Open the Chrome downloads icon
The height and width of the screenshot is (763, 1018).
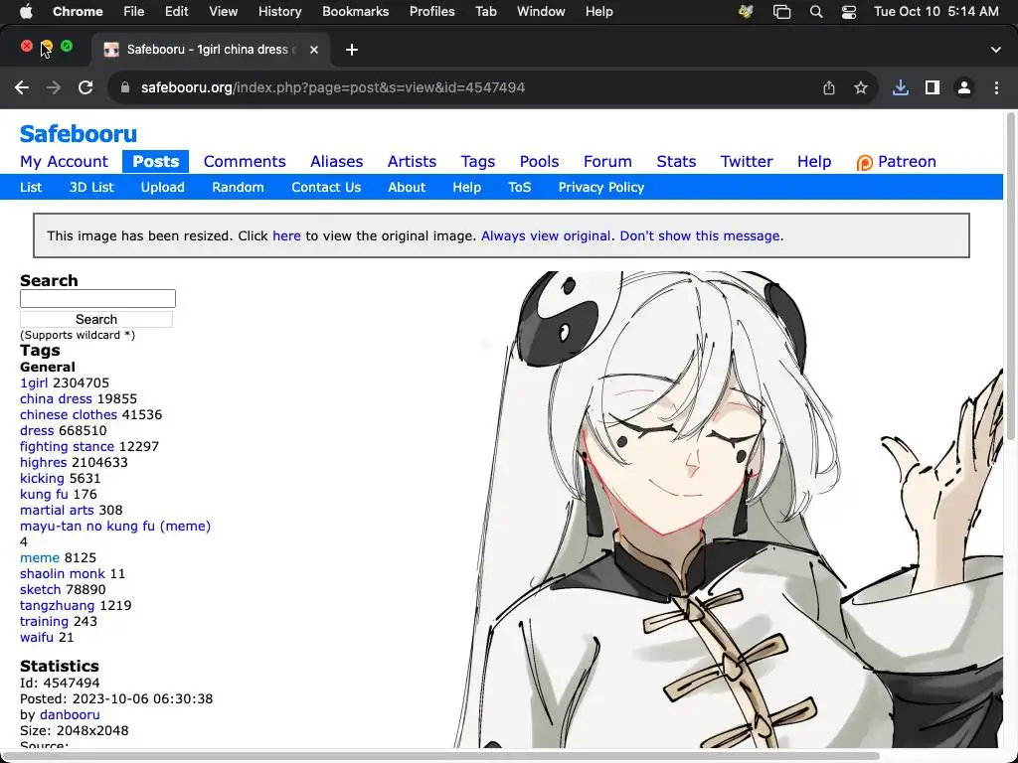(901, 87)
